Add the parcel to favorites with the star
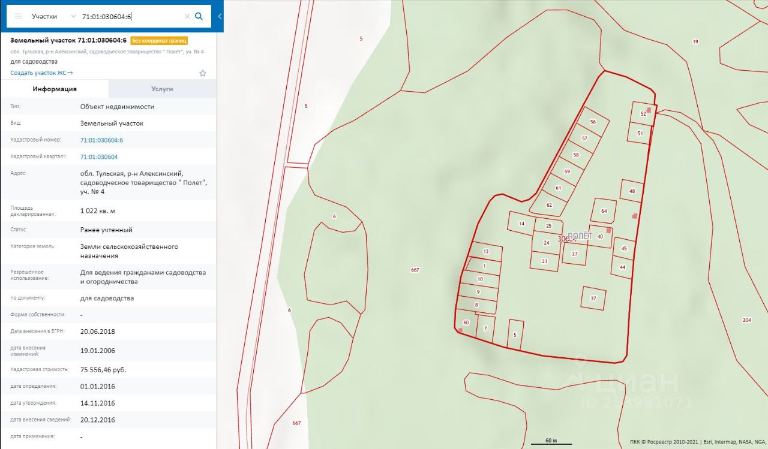Image resolution: width=768 pixels, height=449 pixels. (x=203, y=73)
